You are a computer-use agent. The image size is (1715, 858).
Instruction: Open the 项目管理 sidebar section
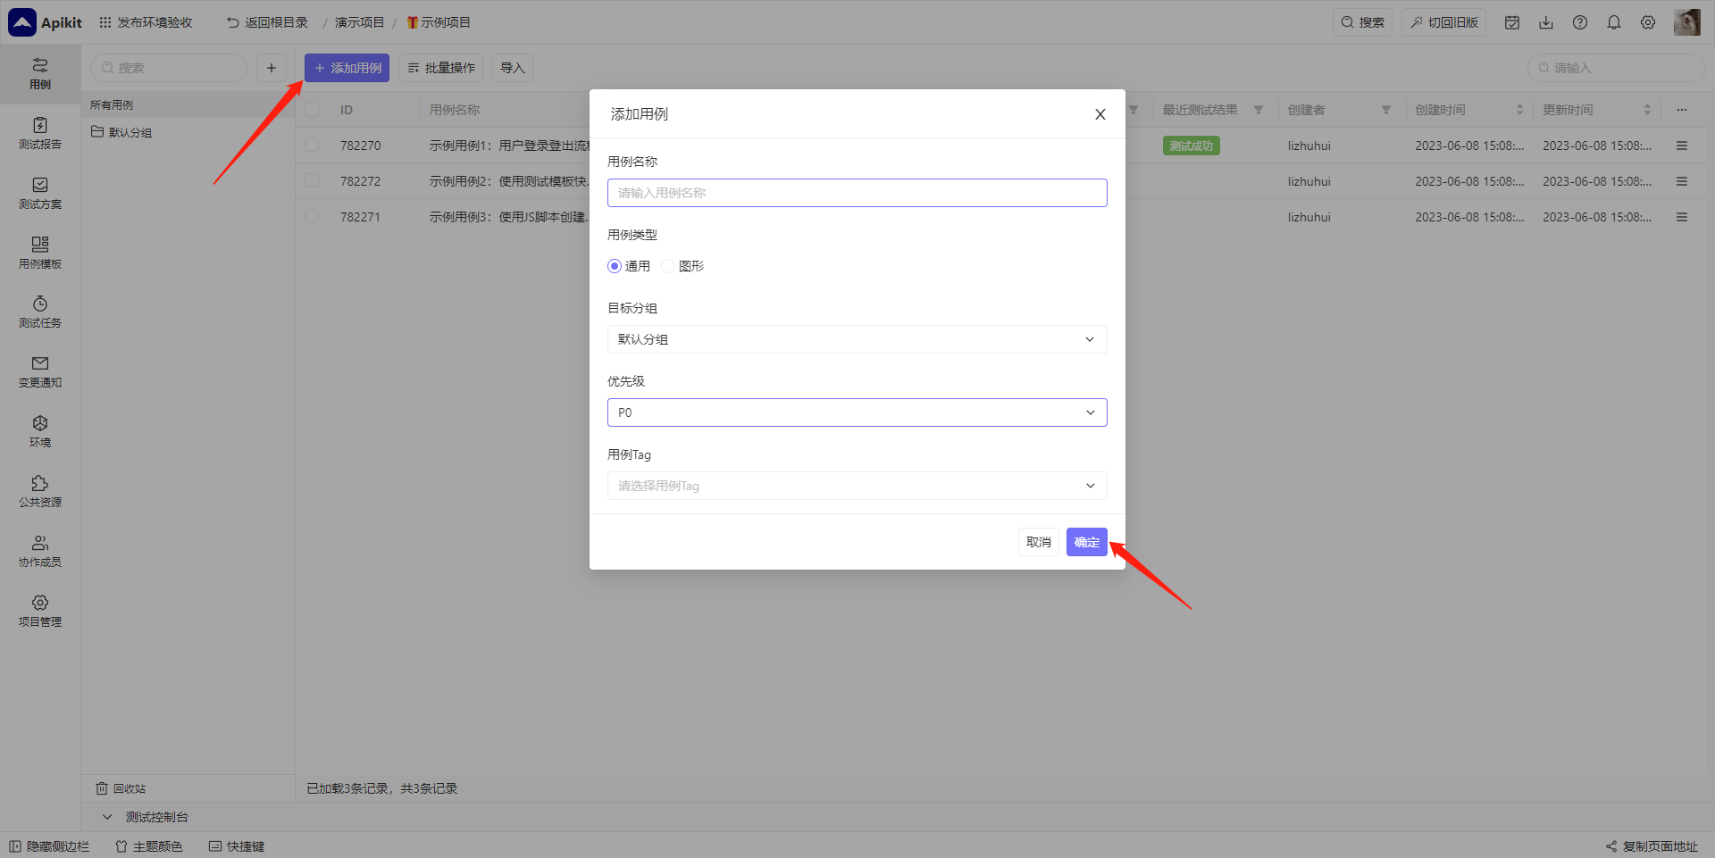[40, 612]
